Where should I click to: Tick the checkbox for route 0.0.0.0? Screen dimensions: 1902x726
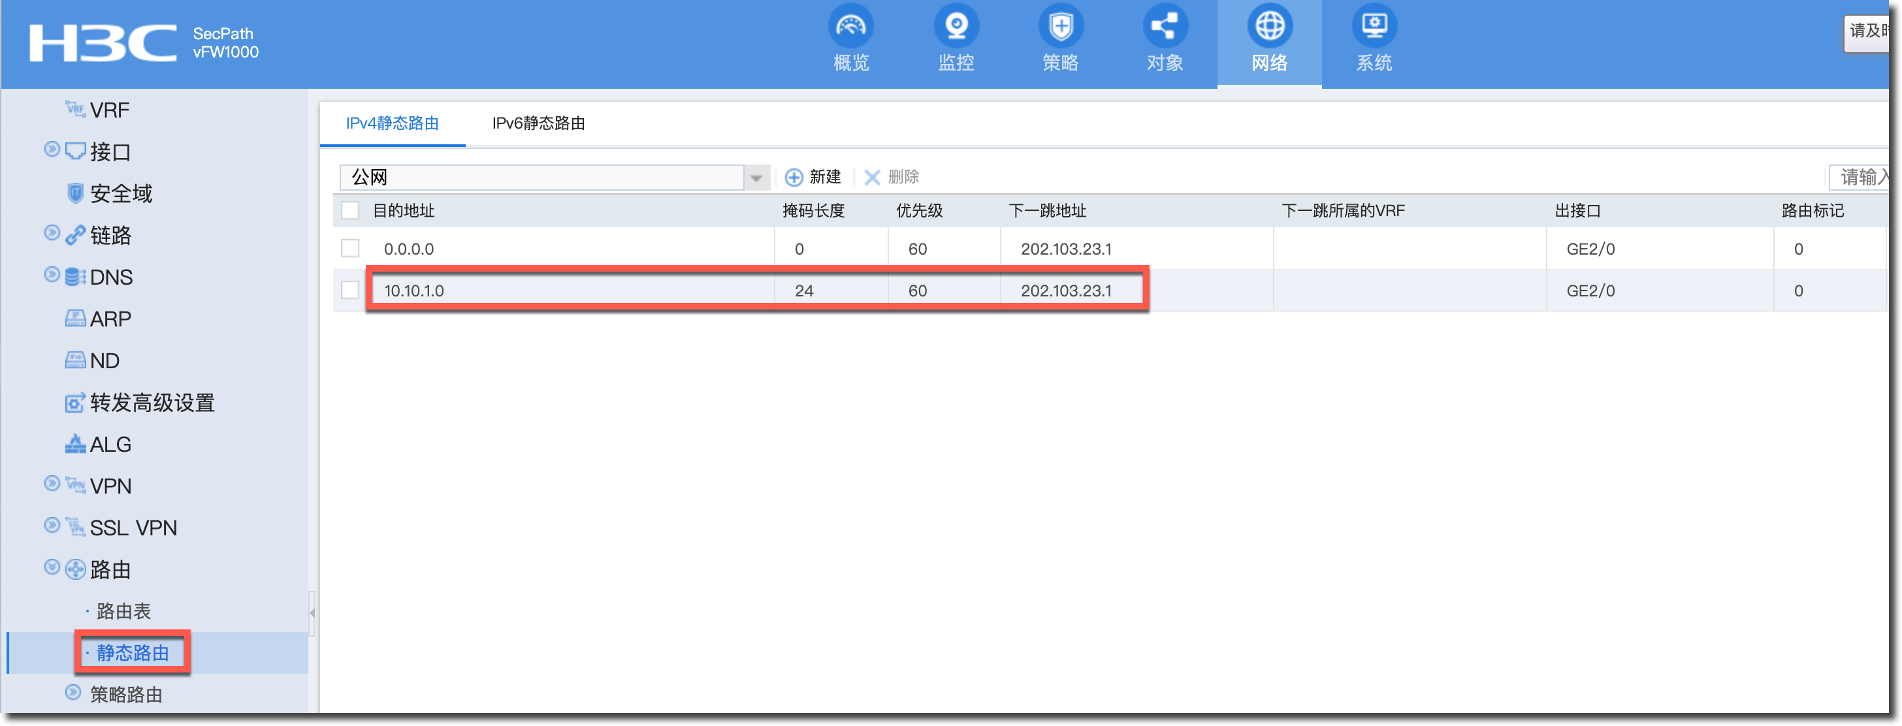(x=350, y=249)
